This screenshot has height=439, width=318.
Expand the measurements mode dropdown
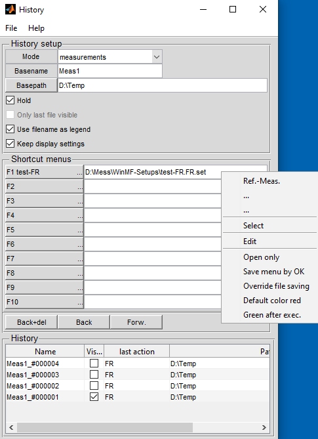[156, 57]
